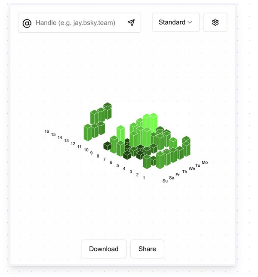258x277 pixels.
Task: Click week number 13 axis label
Action: pyautogui.click(x=67, y=140)
